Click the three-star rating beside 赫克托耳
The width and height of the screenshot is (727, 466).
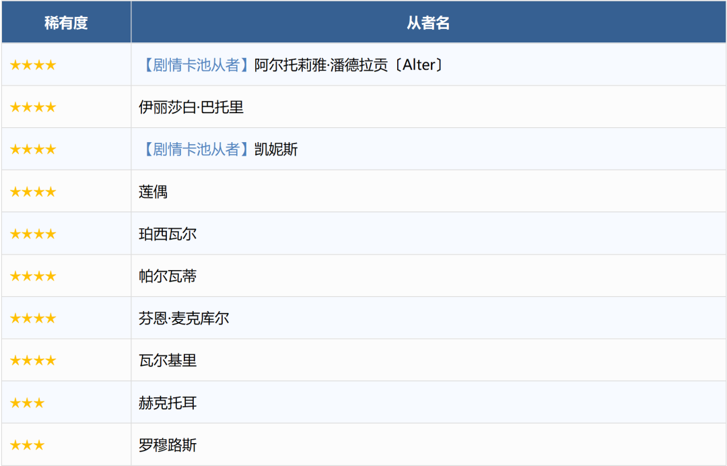(x=28, y=403)
